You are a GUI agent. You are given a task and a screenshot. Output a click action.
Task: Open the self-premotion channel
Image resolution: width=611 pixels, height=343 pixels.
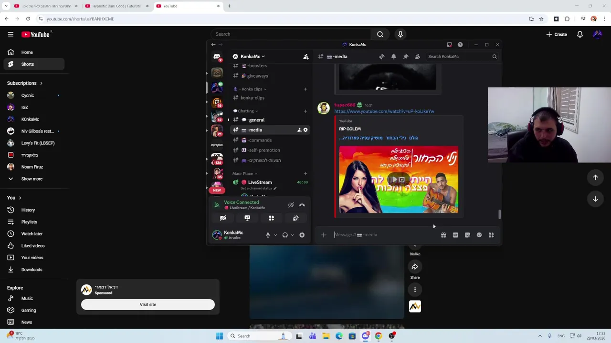coord(270,150)
